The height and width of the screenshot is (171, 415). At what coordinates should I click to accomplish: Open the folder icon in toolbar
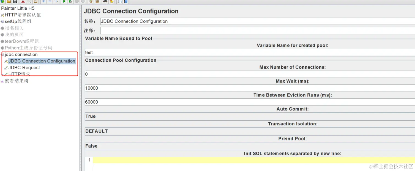9,1
